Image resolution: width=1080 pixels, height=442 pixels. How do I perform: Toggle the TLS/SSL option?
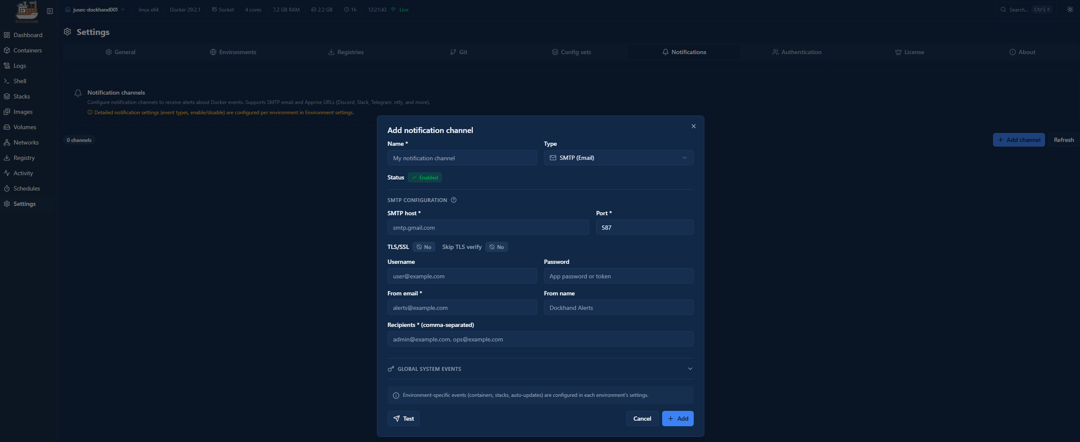[x=423, y=247]
